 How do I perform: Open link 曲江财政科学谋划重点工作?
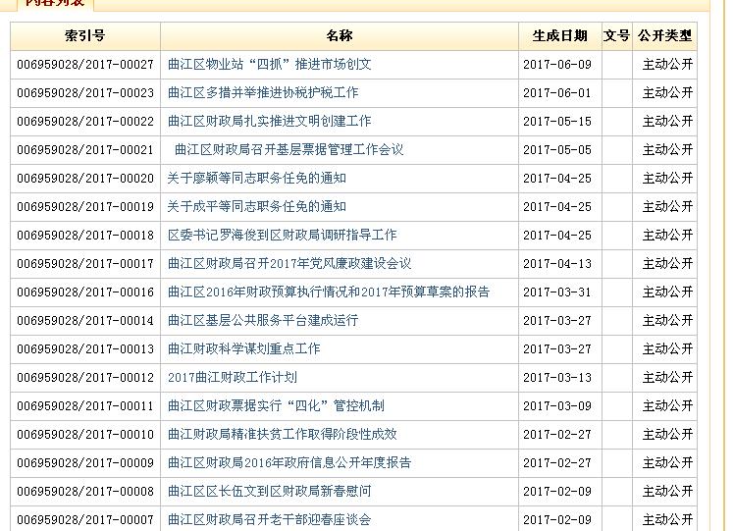243,348
